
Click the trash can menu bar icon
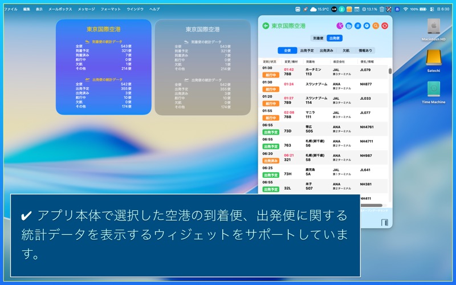click(381, 9)
